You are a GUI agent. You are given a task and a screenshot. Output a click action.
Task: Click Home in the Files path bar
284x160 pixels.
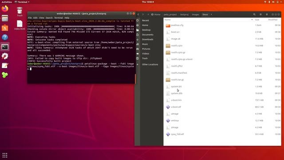tap(156, 14)
